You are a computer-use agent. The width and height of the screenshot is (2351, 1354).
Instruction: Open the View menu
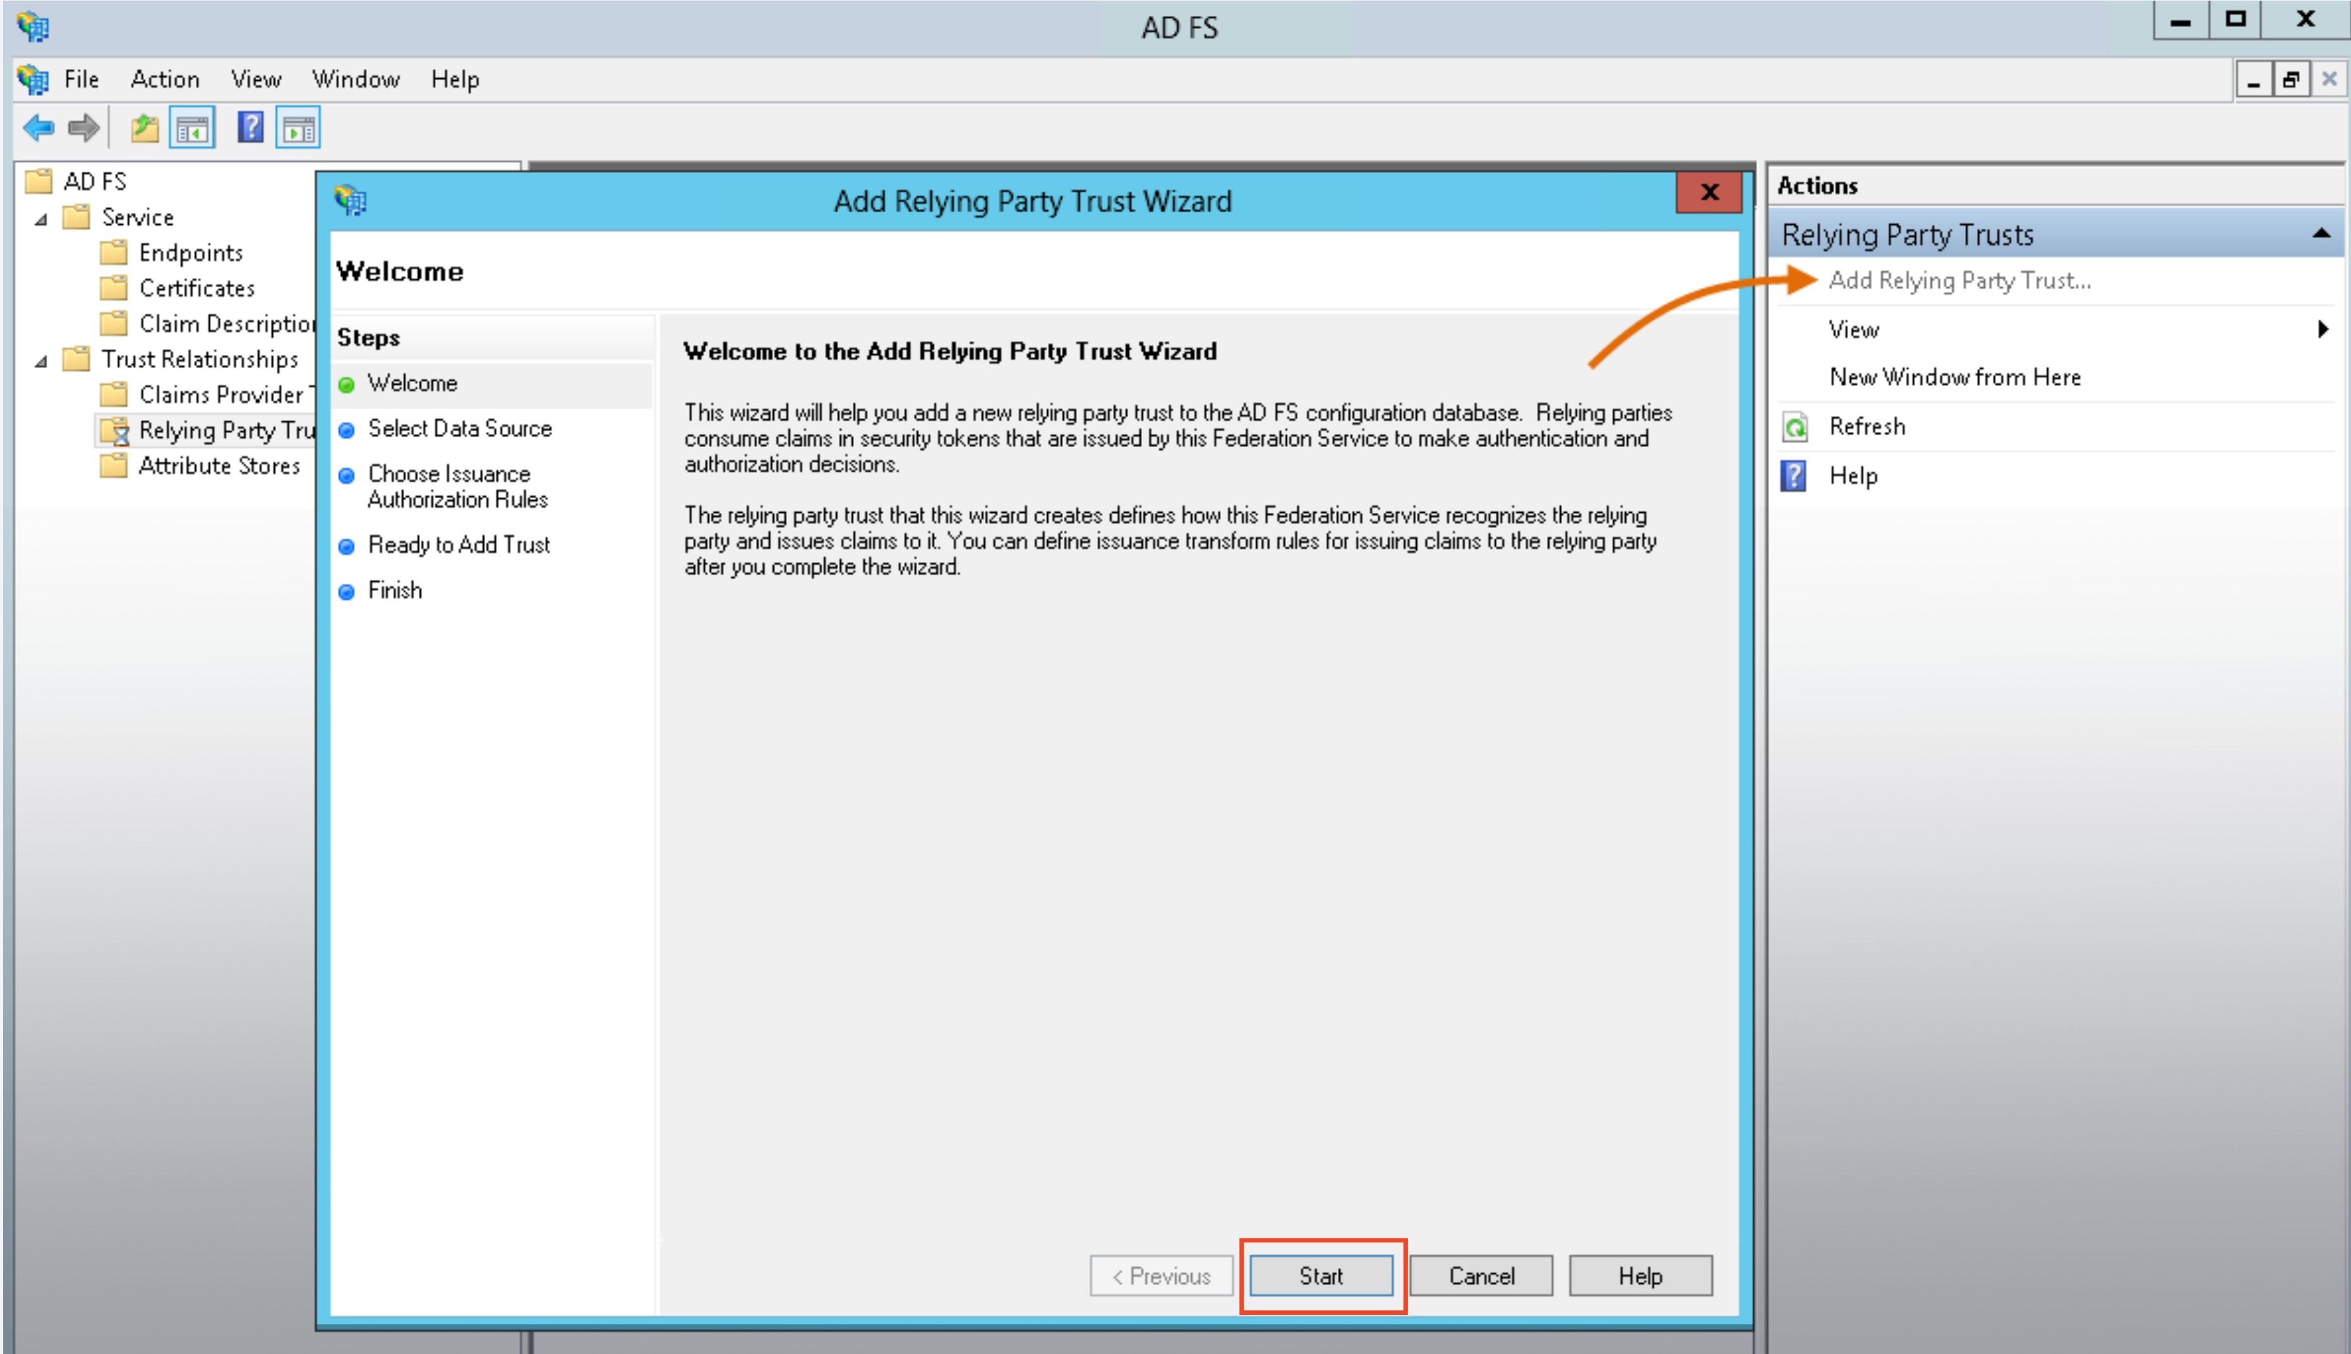(256, 79)
